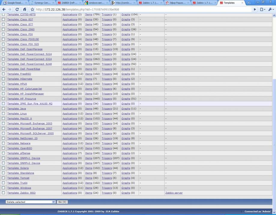This screenshot has height=215, width=276.
Task: Open Graphs (11) for Template_Java
Action: tap(126, 109)
